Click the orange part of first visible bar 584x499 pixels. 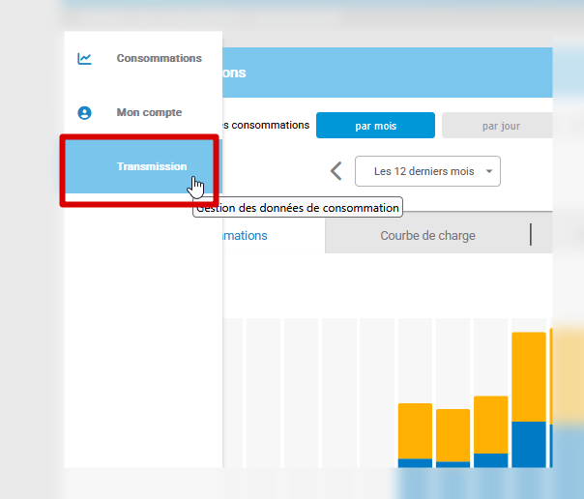(x=415, y=430)
